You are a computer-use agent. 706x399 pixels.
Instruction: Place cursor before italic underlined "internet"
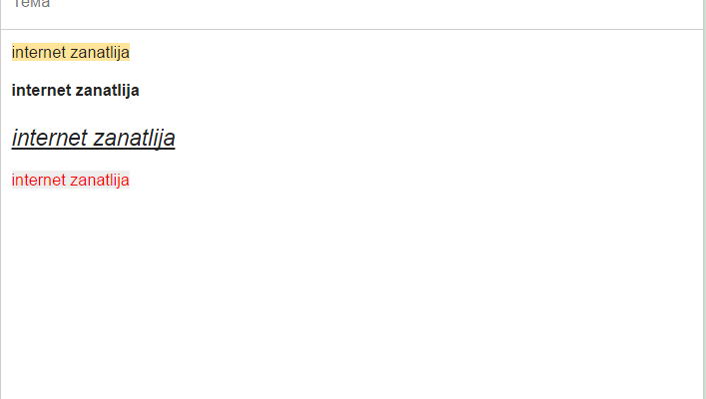12,138
